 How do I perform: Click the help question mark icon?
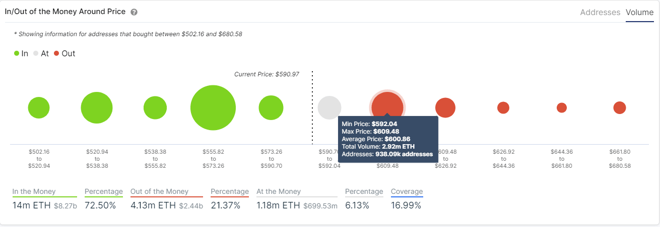click(134, 12)
